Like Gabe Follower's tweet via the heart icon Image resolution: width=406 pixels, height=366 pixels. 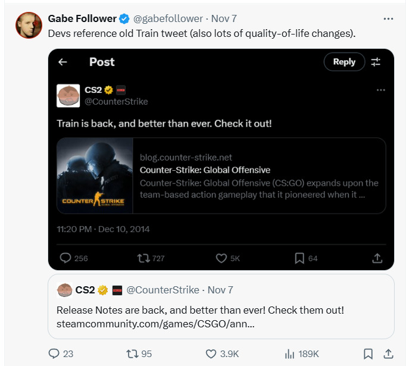211,354
